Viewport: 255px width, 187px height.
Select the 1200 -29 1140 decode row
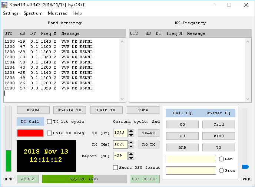click(x=49, y=41)
